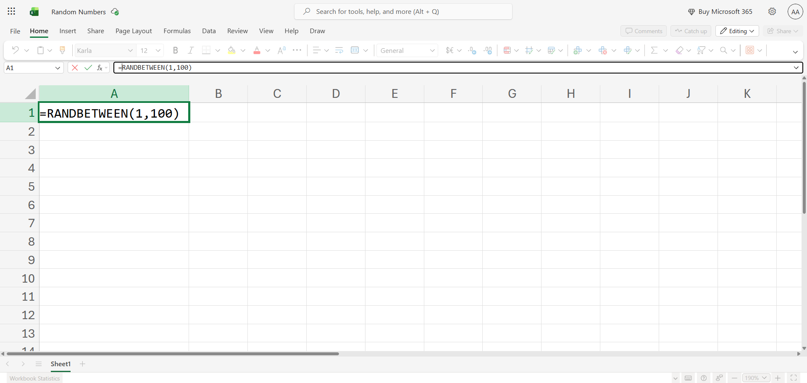Select the Format Painter brush

pos(63,50)
